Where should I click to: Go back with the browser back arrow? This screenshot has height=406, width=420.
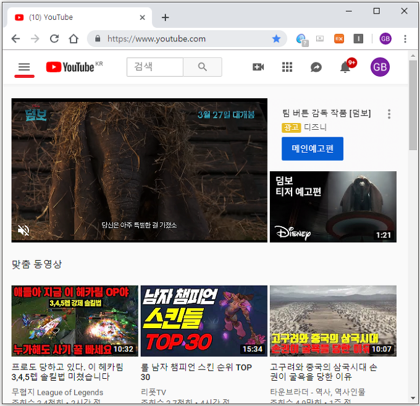16,39
